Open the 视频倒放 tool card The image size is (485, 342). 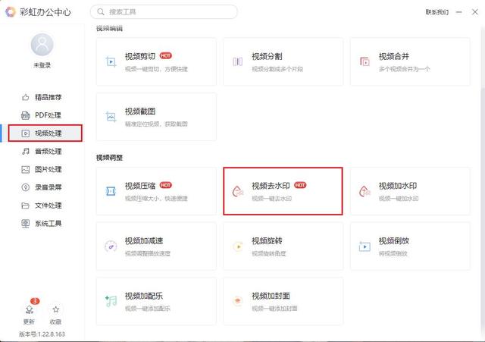(x=410, y=246)
